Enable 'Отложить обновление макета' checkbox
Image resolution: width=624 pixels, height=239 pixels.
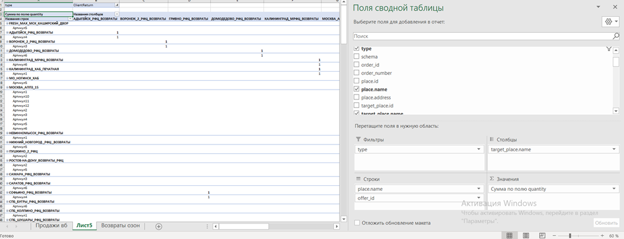[x=357, y=223]
